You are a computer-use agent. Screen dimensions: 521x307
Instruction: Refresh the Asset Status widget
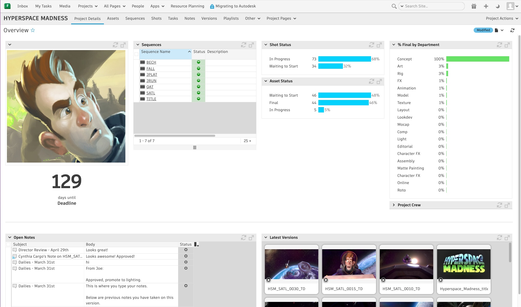pos(372,81)
